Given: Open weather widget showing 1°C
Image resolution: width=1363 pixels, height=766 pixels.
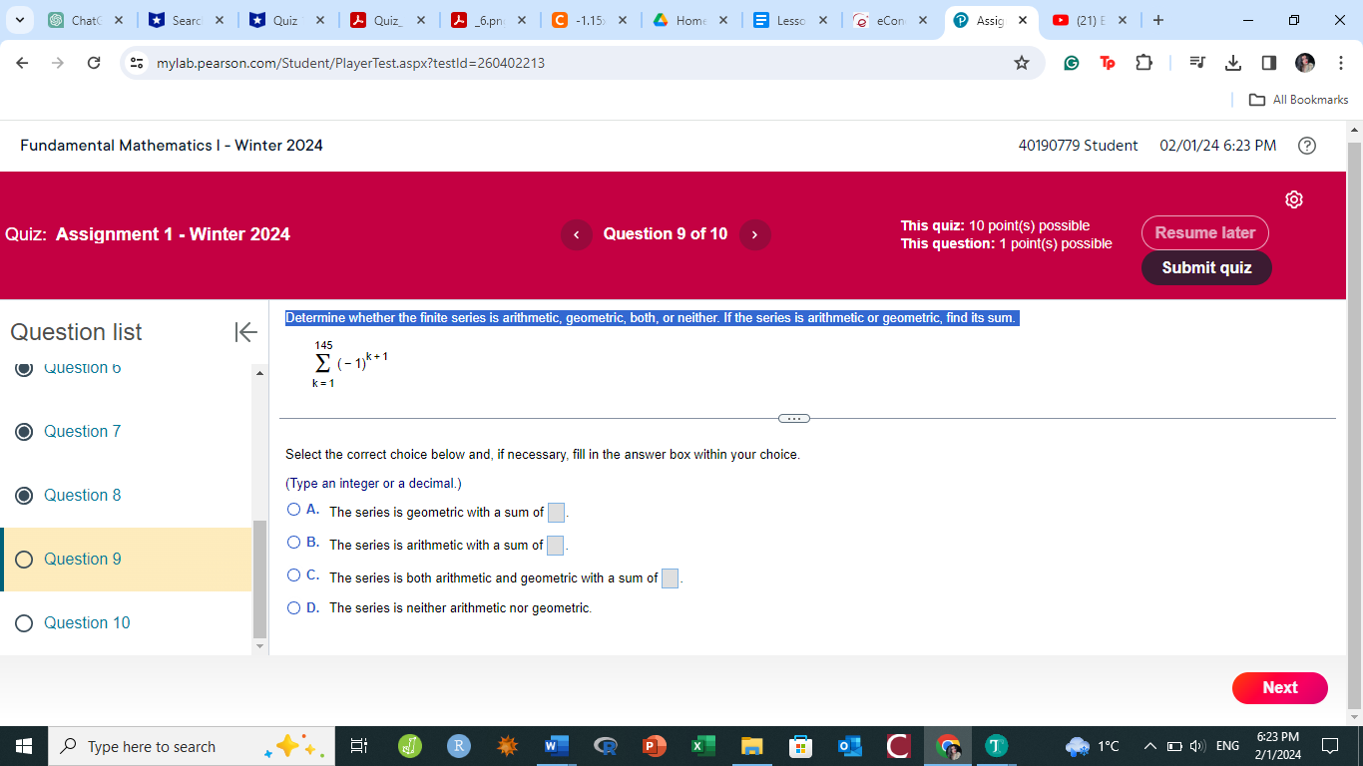Looking at the screenshot, I should (1094, 746).
